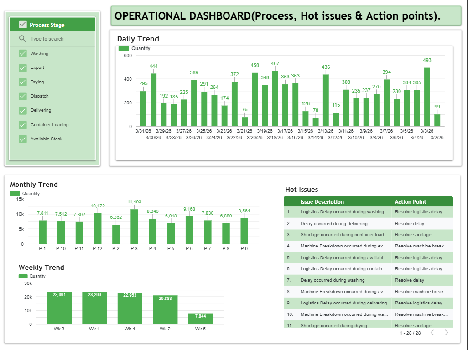Click the checkmark icon on the Process Stage header
Viewport: 468px width, 350px height.
[x=22, y=25]
